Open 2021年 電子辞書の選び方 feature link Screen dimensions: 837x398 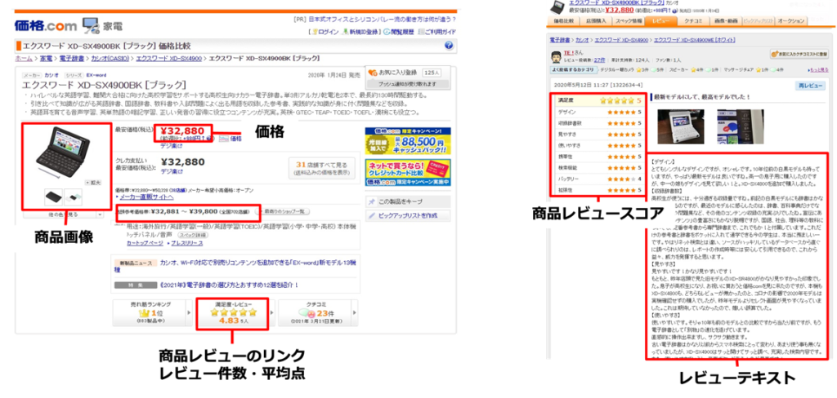[x=229, y=285]
